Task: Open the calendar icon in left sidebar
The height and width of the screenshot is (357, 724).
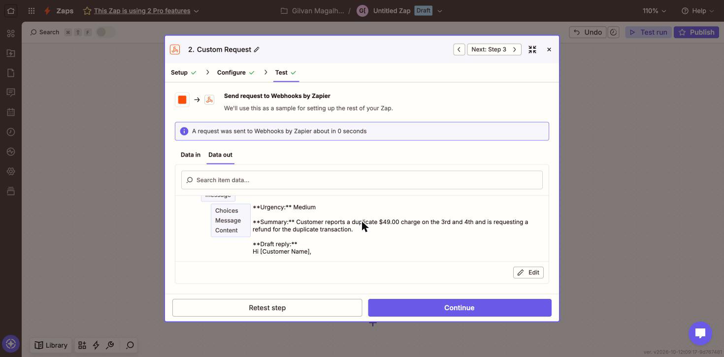Action: tap(11, 112)
